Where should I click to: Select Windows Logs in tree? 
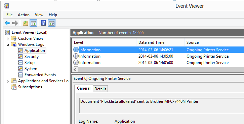click(31, 44)
